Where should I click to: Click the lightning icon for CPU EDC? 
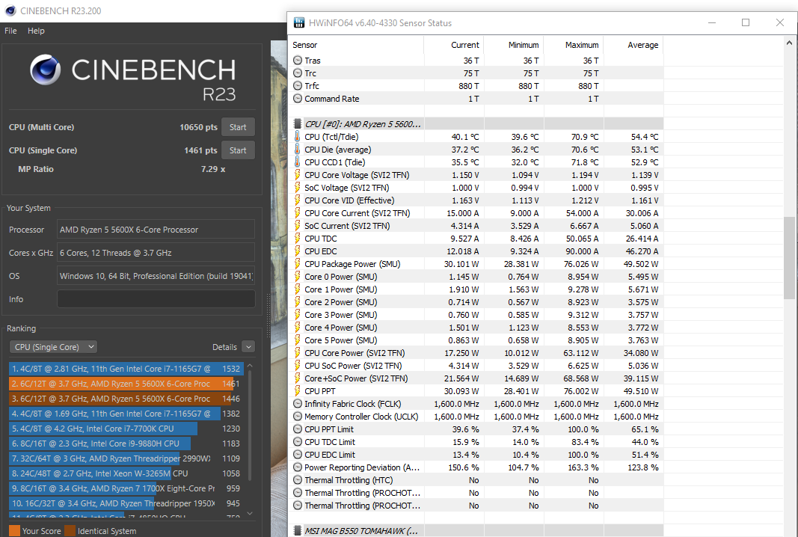tap(298, 251)
